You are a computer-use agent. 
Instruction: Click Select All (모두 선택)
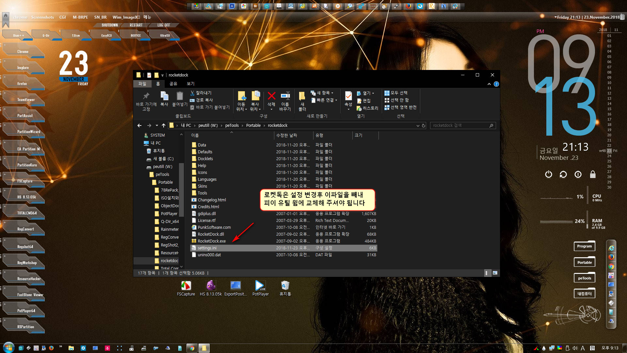(x=396, y=93)
